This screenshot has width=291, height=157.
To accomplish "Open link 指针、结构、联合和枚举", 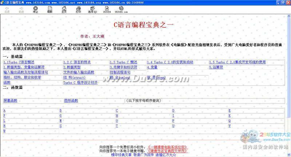I will [22, 77].
